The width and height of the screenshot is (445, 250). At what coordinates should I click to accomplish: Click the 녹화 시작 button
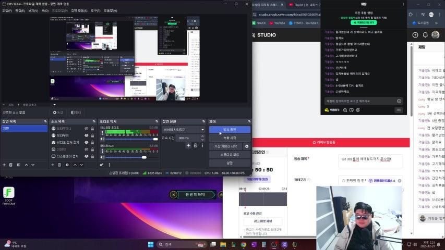click(230, 138)
